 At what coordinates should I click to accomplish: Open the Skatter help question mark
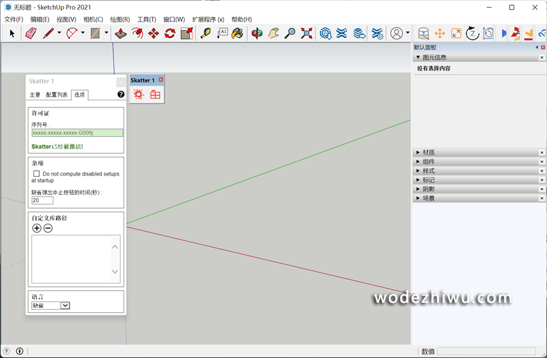(121, 94)
